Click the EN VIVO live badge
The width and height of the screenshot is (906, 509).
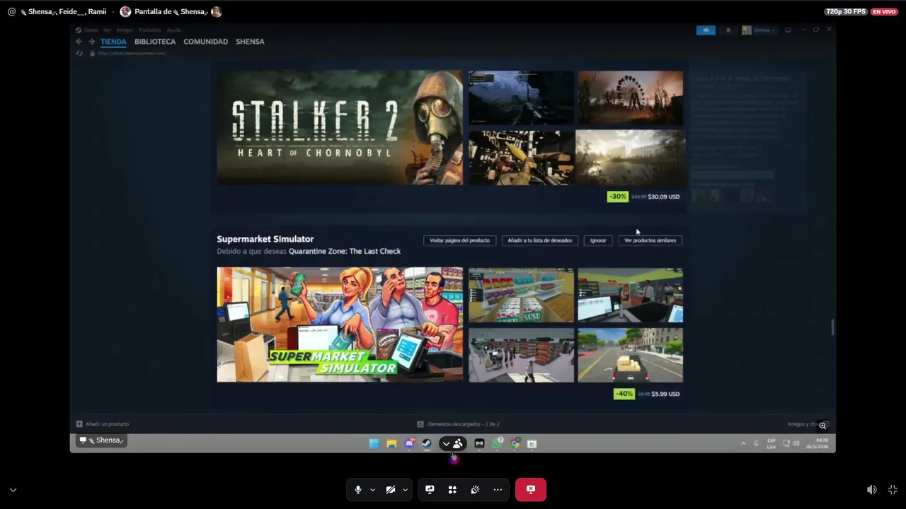[884, 12]
